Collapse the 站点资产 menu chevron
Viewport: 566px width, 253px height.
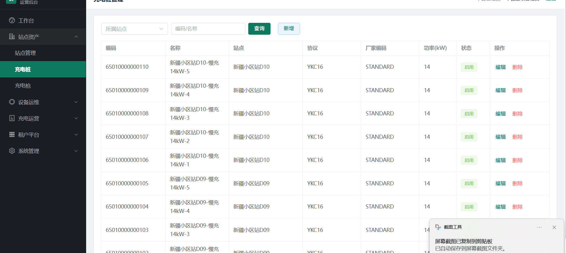(76, 37)
